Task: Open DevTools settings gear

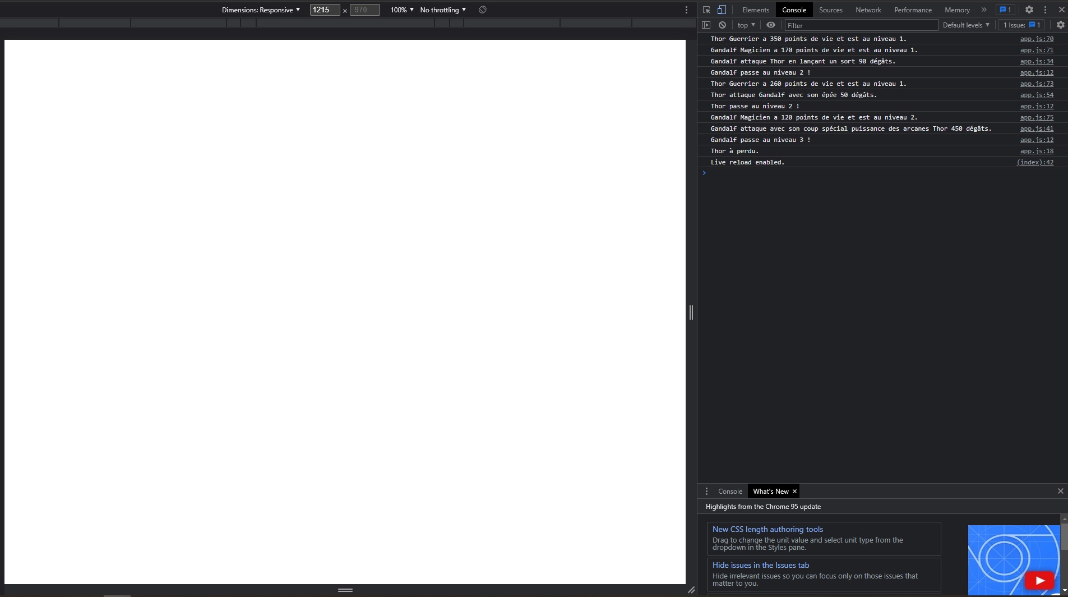Action: [1030, 10]
